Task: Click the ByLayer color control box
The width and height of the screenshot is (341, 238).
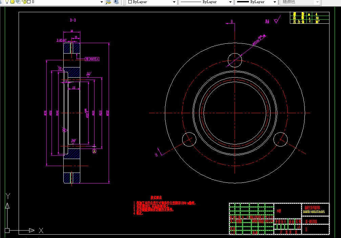Action: (152, 2)
